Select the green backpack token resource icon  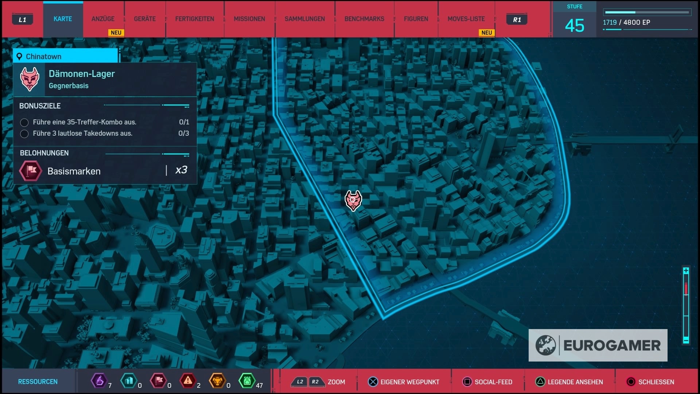coord(247,381)
